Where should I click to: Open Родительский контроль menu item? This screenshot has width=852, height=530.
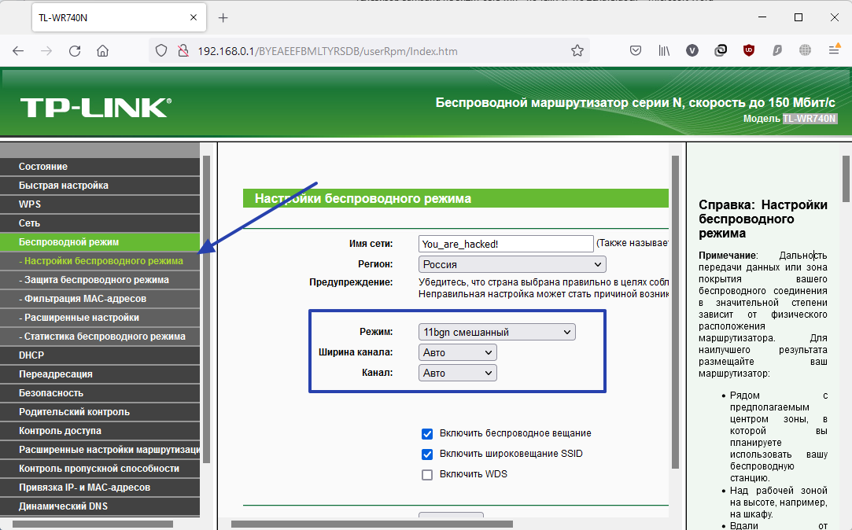coord(100,412)
